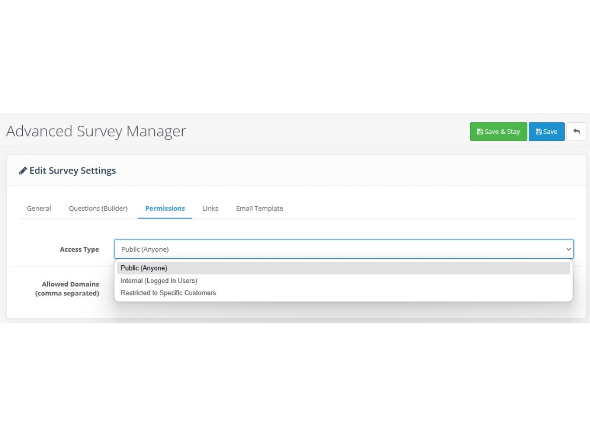Click the floppy disk icon in blue Save button
The width and height of the screenshot is (590, 437).
click(538, 132)
